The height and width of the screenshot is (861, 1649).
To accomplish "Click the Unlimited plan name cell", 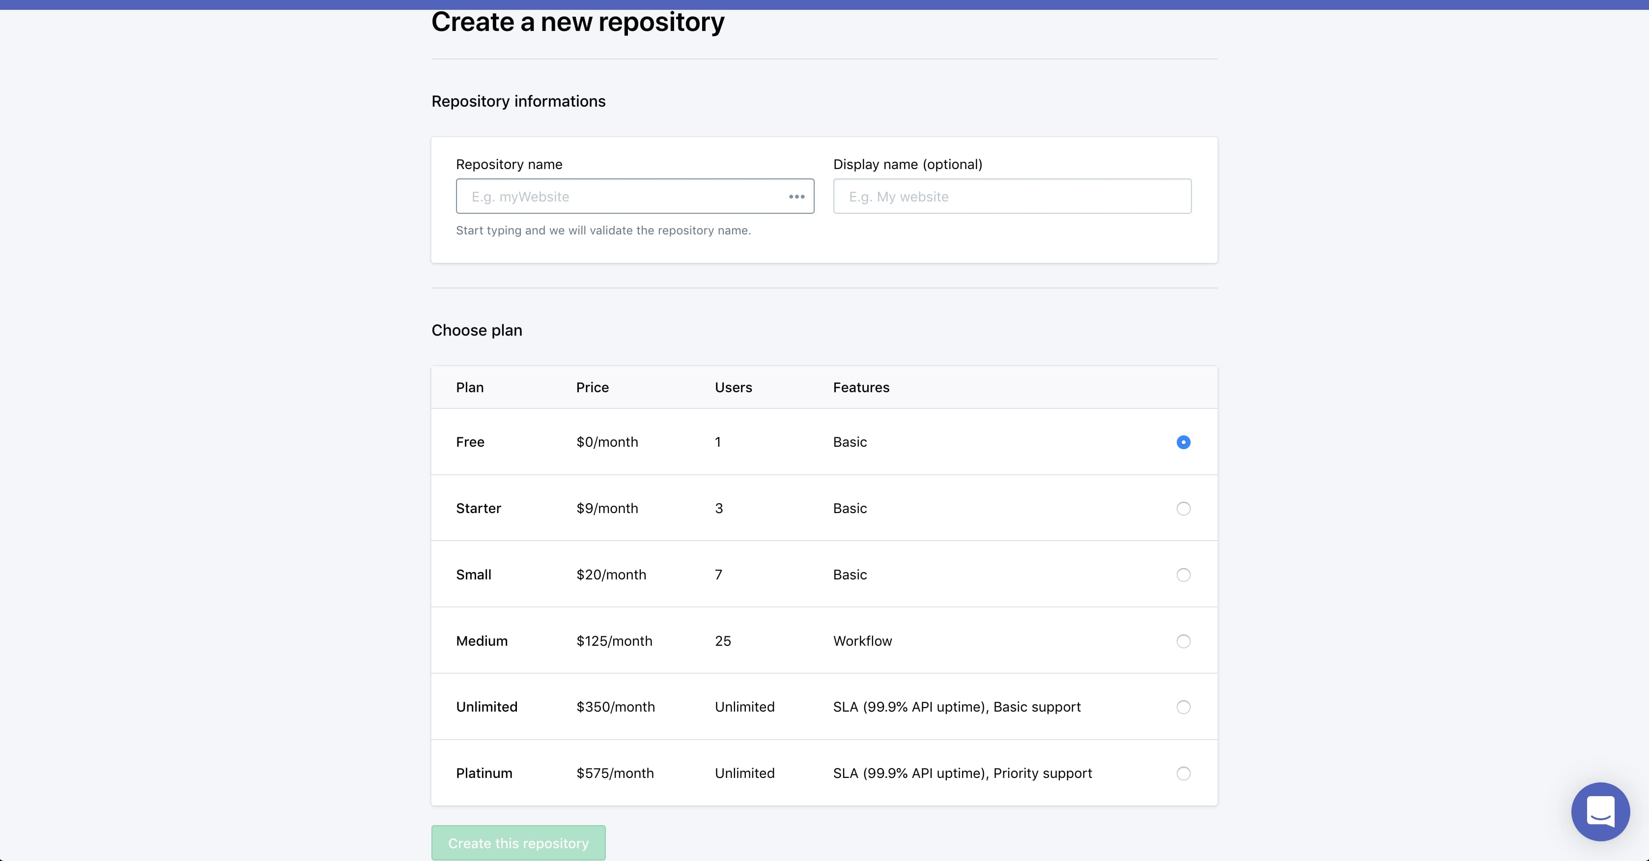I will pos(486,707).
